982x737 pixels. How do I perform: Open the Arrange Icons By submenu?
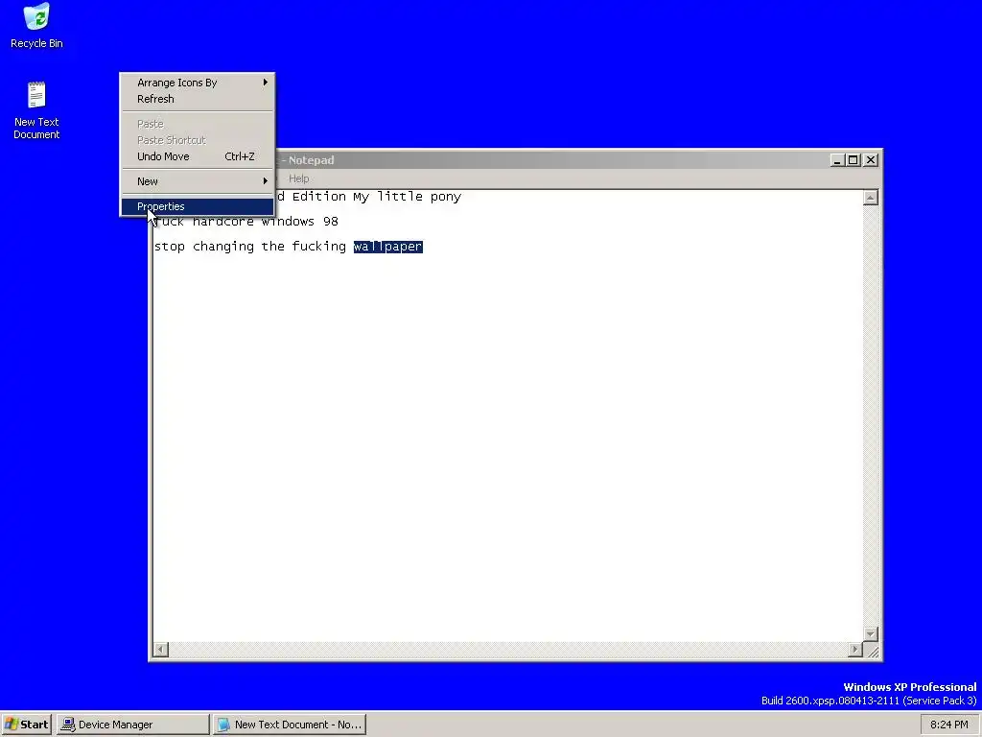pos(197,83)
